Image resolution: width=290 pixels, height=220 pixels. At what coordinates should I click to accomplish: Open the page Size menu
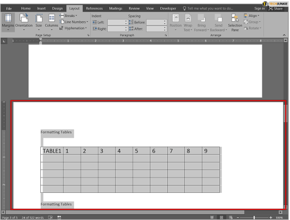[39, 22]
